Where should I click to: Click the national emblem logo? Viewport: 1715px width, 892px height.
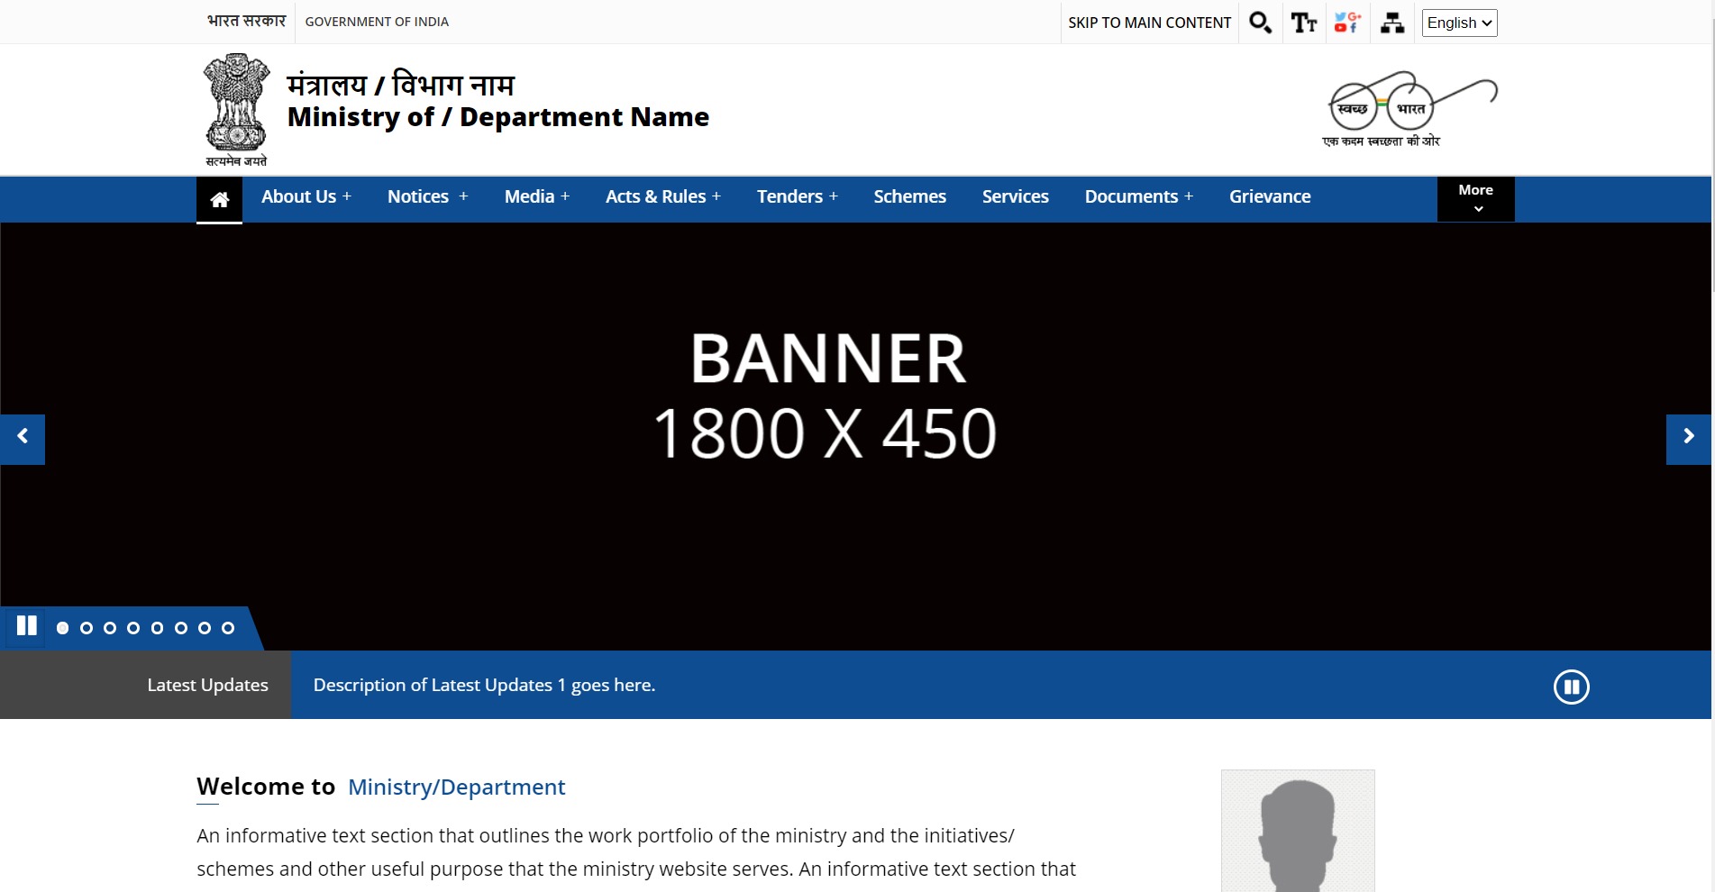[x=236, y=109]
